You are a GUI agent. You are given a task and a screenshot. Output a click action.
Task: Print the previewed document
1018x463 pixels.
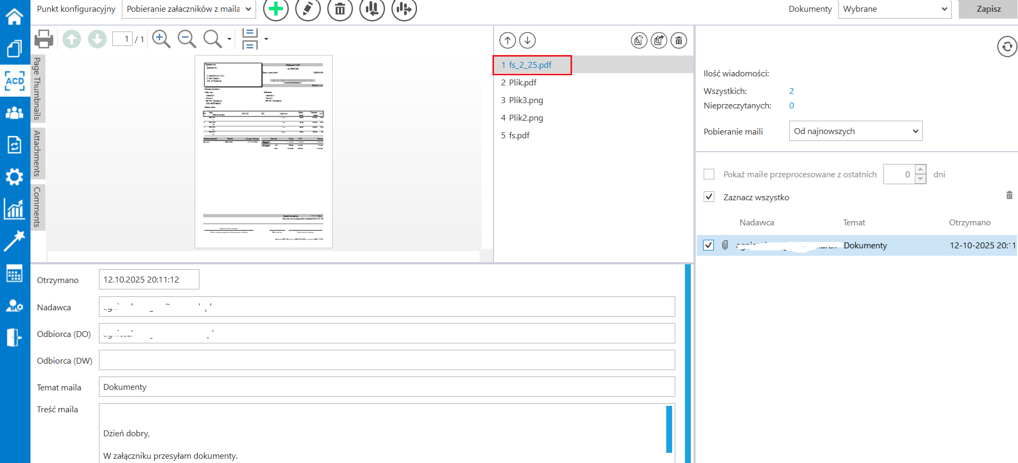[44, 39]
